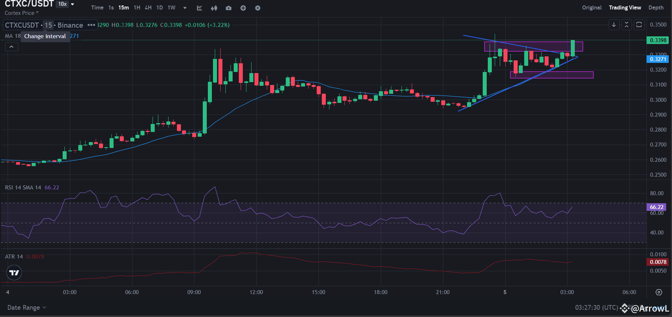The height and width of the screenshot is (317, 672).
Task: Click the 03:27:30 (UTC) clock
Action: click(596, 308)
